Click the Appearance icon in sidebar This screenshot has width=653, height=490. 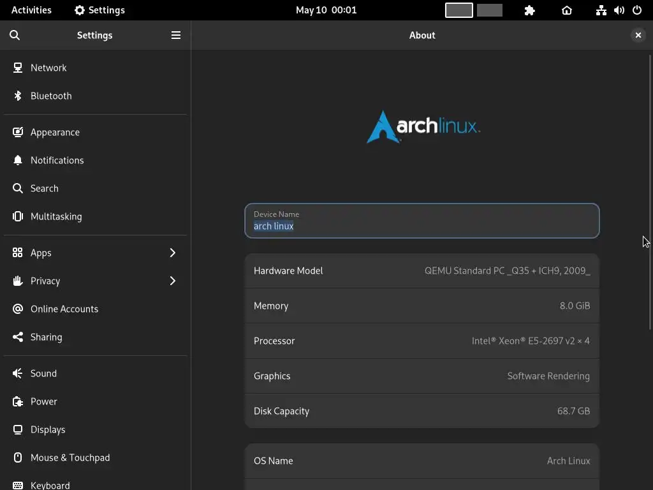click(17, 132)
